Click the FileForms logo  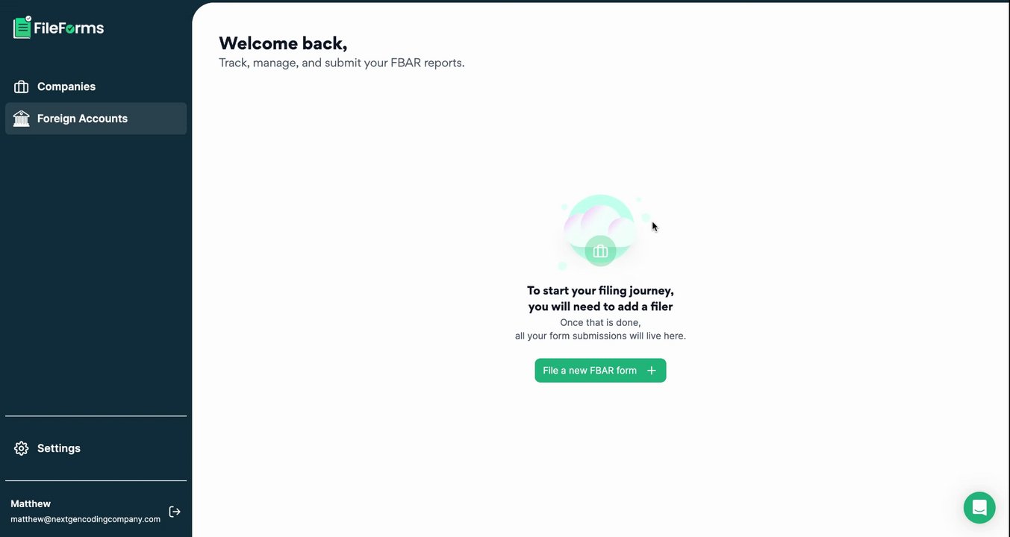(58, 28)
